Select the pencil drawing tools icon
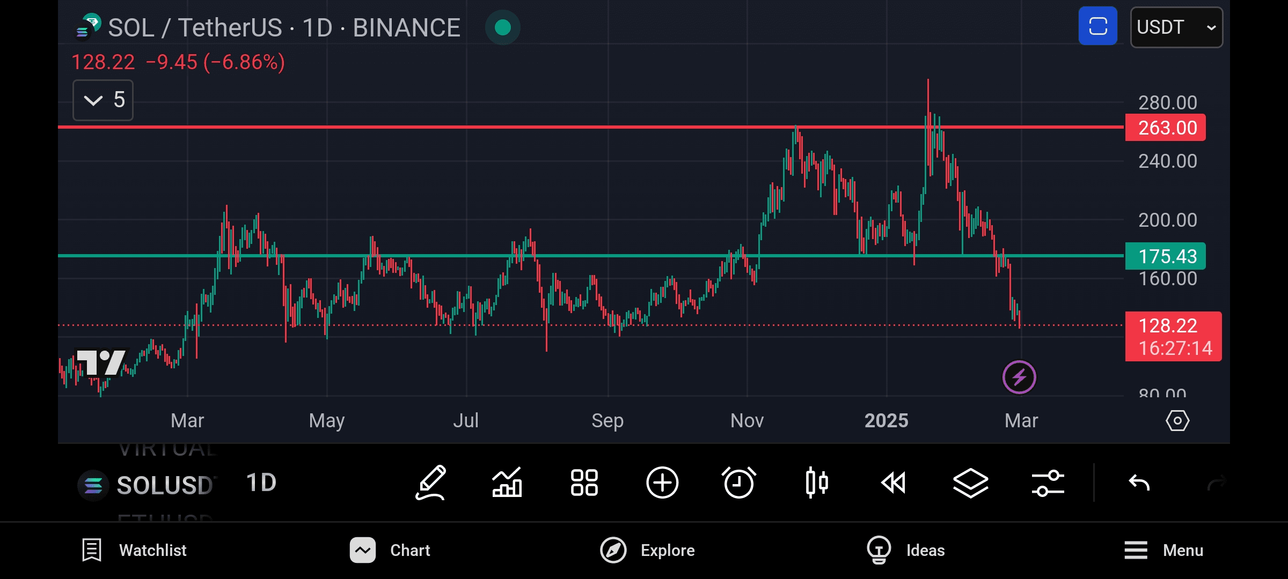This screenshot has height=579, width=1288. pyautogui.click(x=431, y=482)
